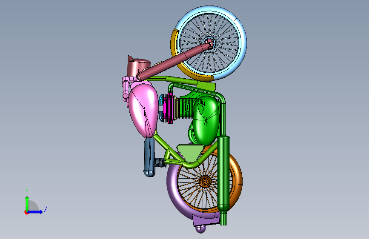Select the magenta finned engine cylinder
Screen dimensions: 369x239
pyautogui.click(x=170, y=108)
